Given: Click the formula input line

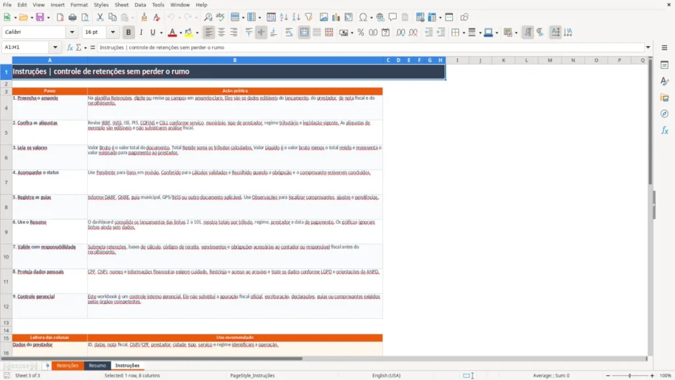Looking at the screenshot, I should coord(370,47).
